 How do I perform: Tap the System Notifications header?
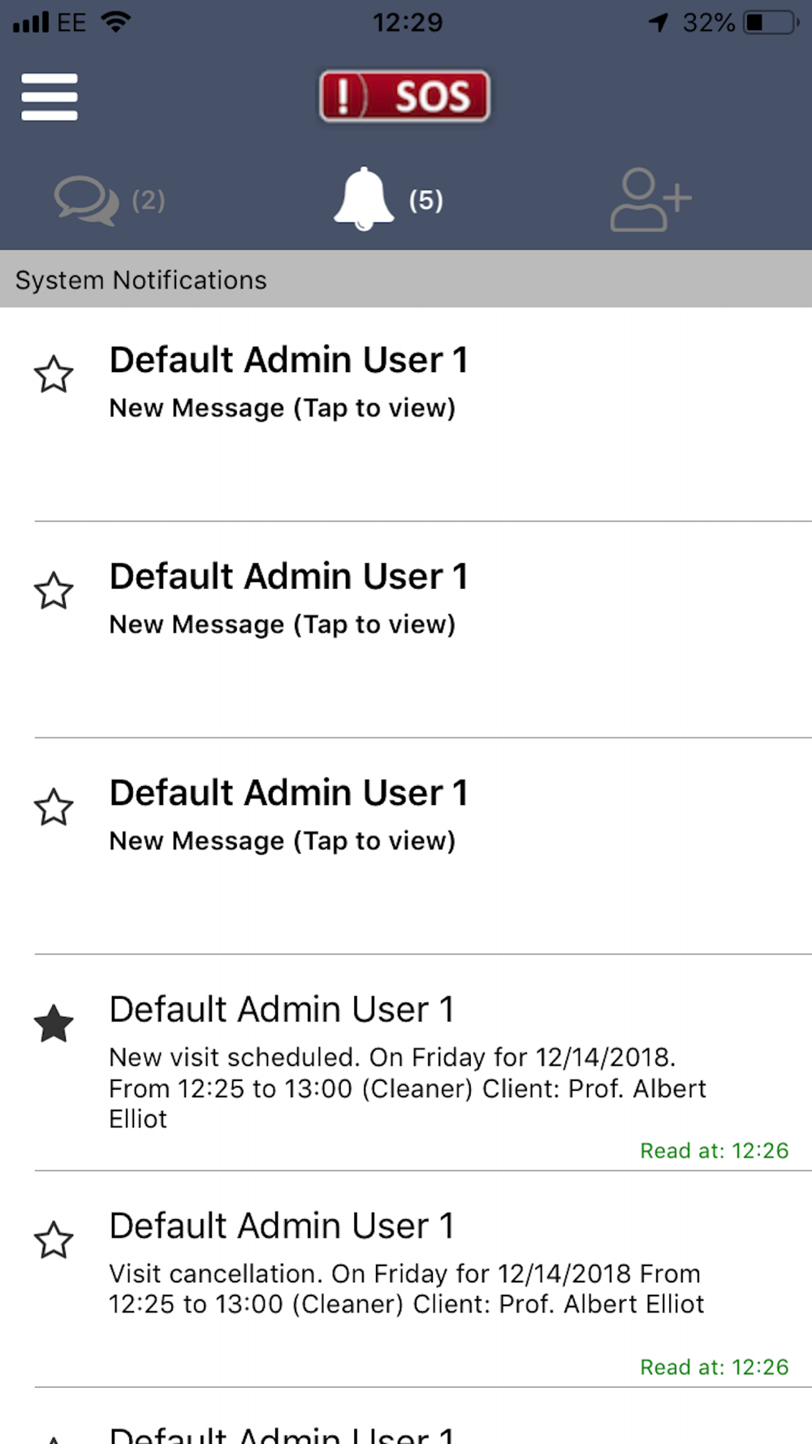[141, 280]
